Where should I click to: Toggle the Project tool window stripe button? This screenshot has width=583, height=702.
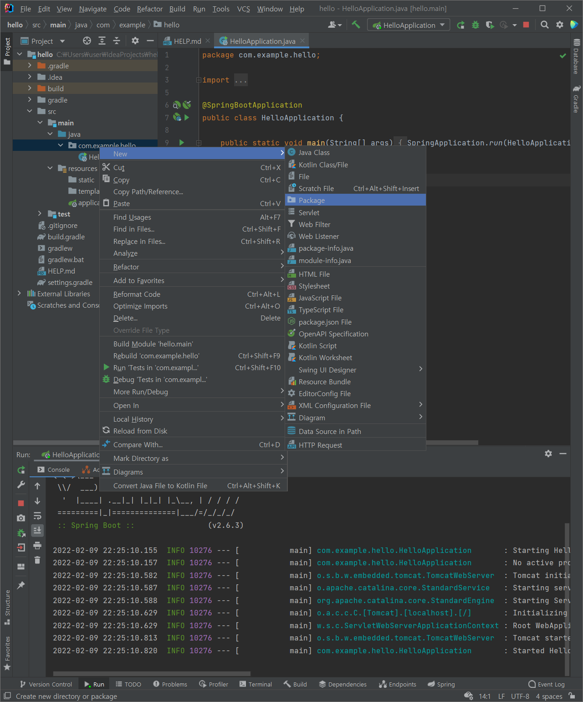(7, 51)
